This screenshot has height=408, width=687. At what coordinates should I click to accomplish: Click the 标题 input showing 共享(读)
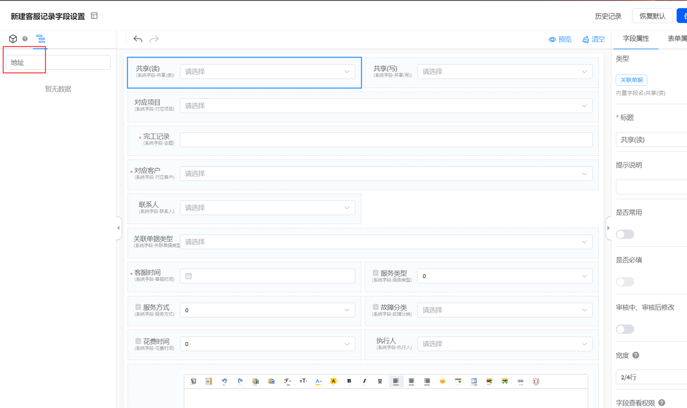point(651,140)
